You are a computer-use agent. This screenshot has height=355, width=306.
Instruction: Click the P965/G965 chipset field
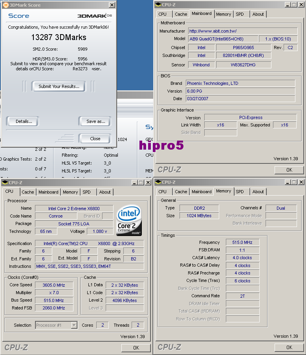click(244, 48)
